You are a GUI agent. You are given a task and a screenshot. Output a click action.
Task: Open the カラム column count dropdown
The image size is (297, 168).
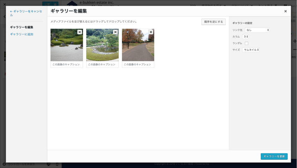245,37
